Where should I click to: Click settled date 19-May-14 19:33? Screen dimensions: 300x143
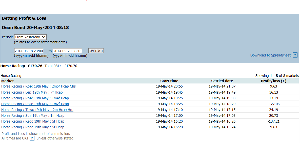click(222, 98)
